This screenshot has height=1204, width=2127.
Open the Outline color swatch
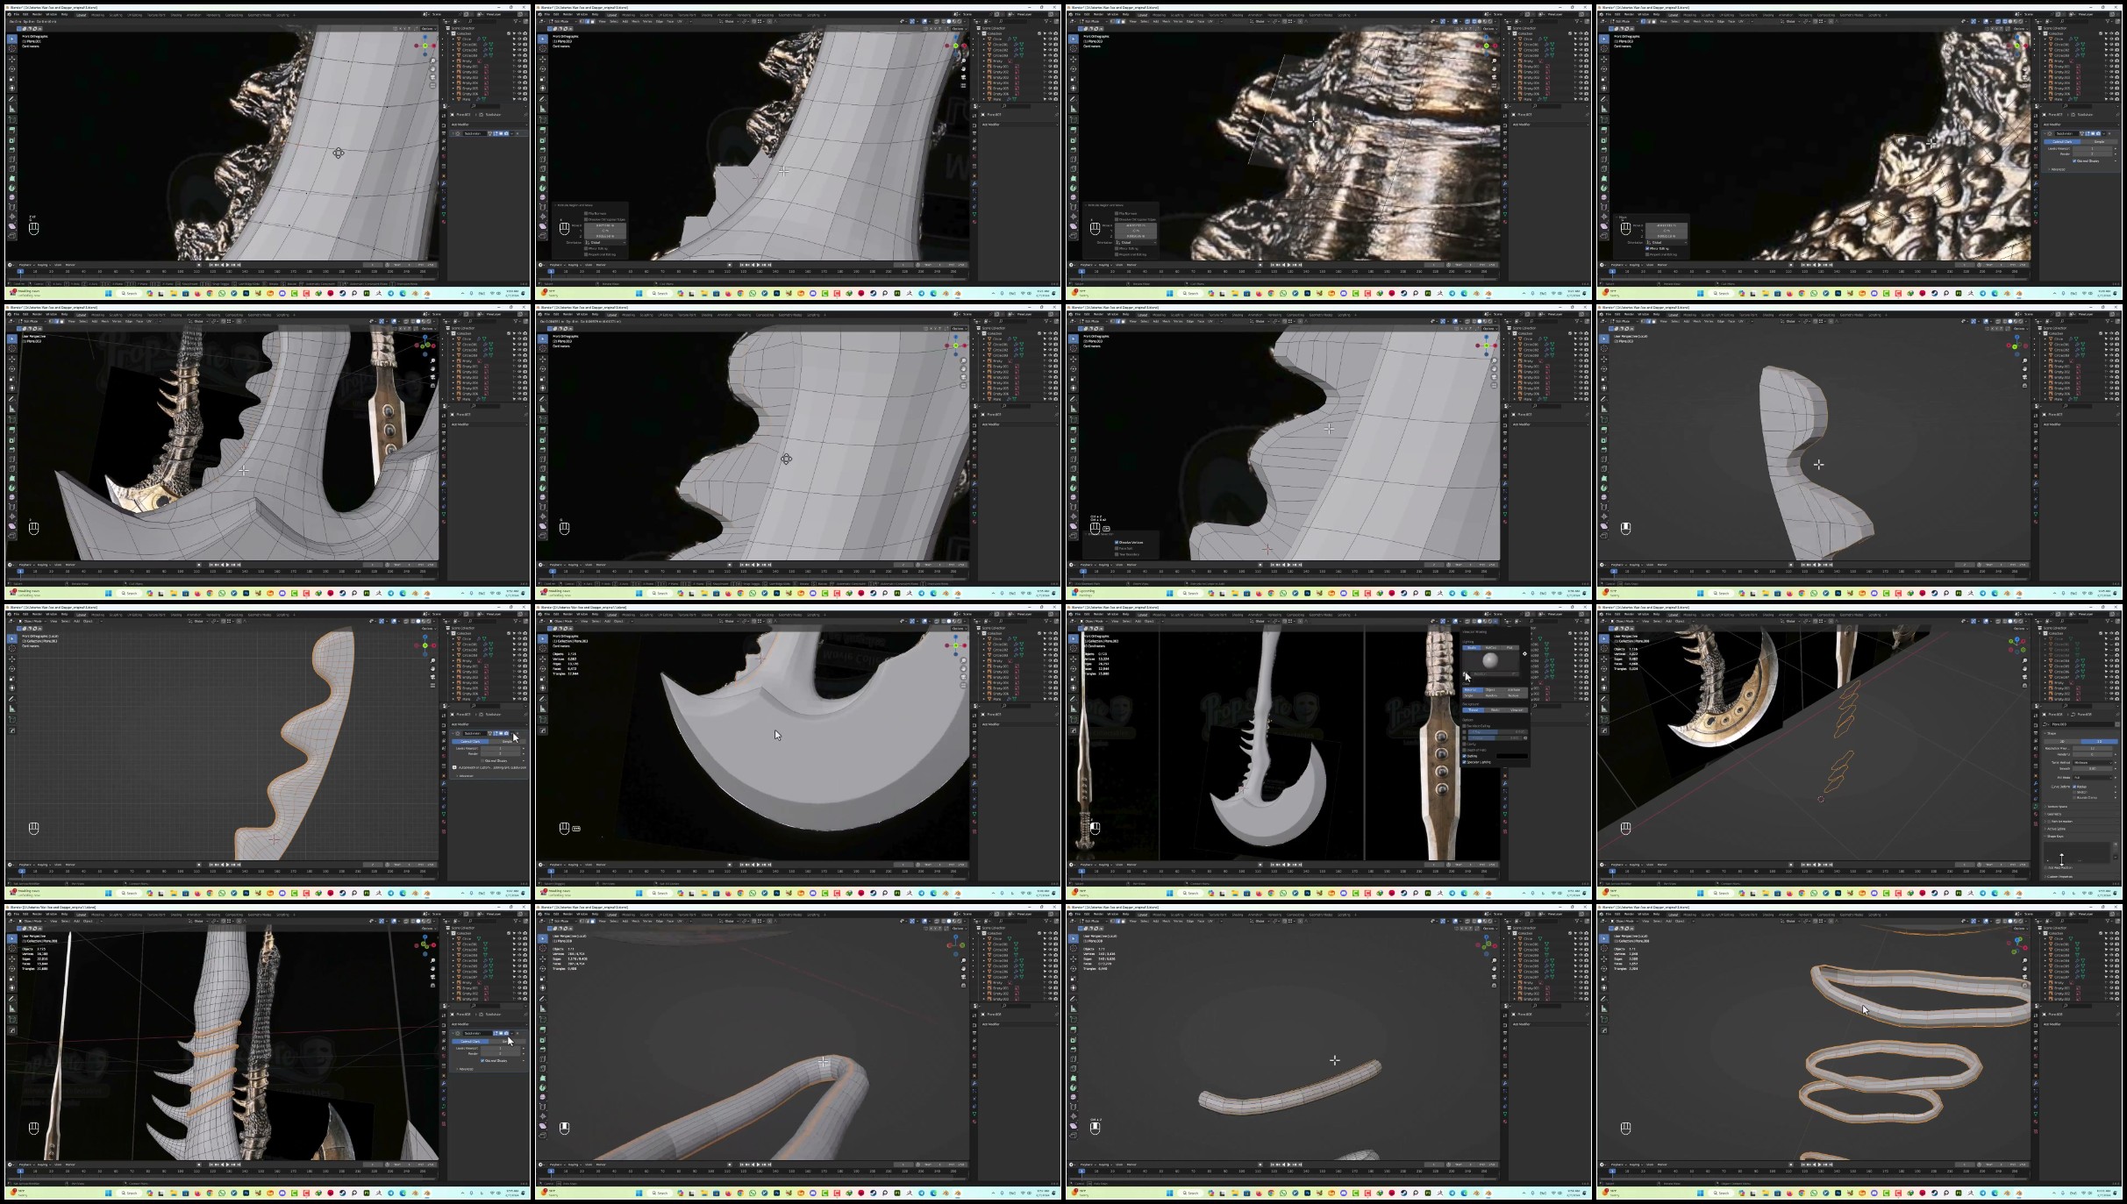point(1512,756)
